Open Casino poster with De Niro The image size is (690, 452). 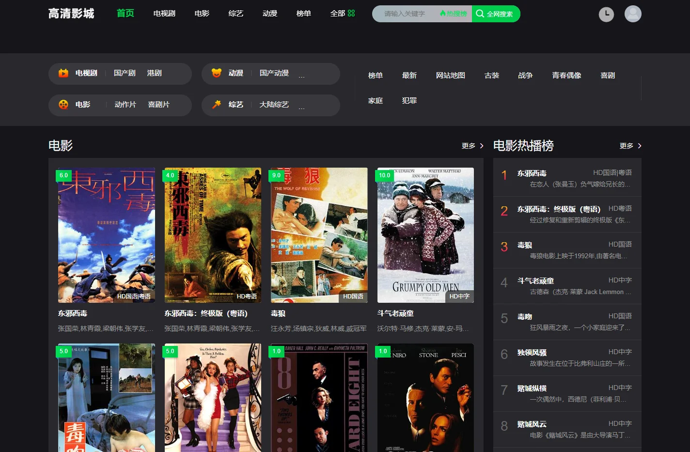[x=425, y=398]
